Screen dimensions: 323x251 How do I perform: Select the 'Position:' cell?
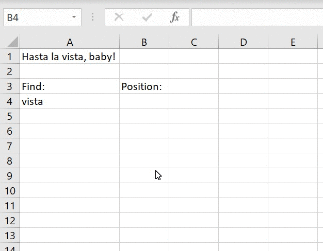144,86
